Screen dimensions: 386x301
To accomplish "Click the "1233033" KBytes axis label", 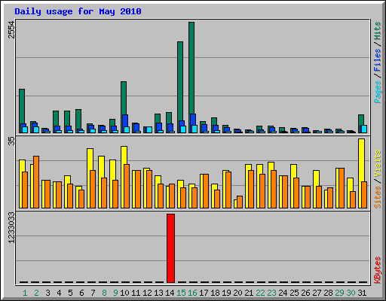I will 11,227.
